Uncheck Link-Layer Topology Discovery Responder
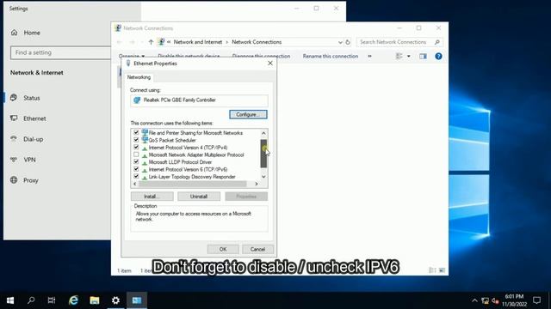This screenshot has height=309, width=551. 136,176
